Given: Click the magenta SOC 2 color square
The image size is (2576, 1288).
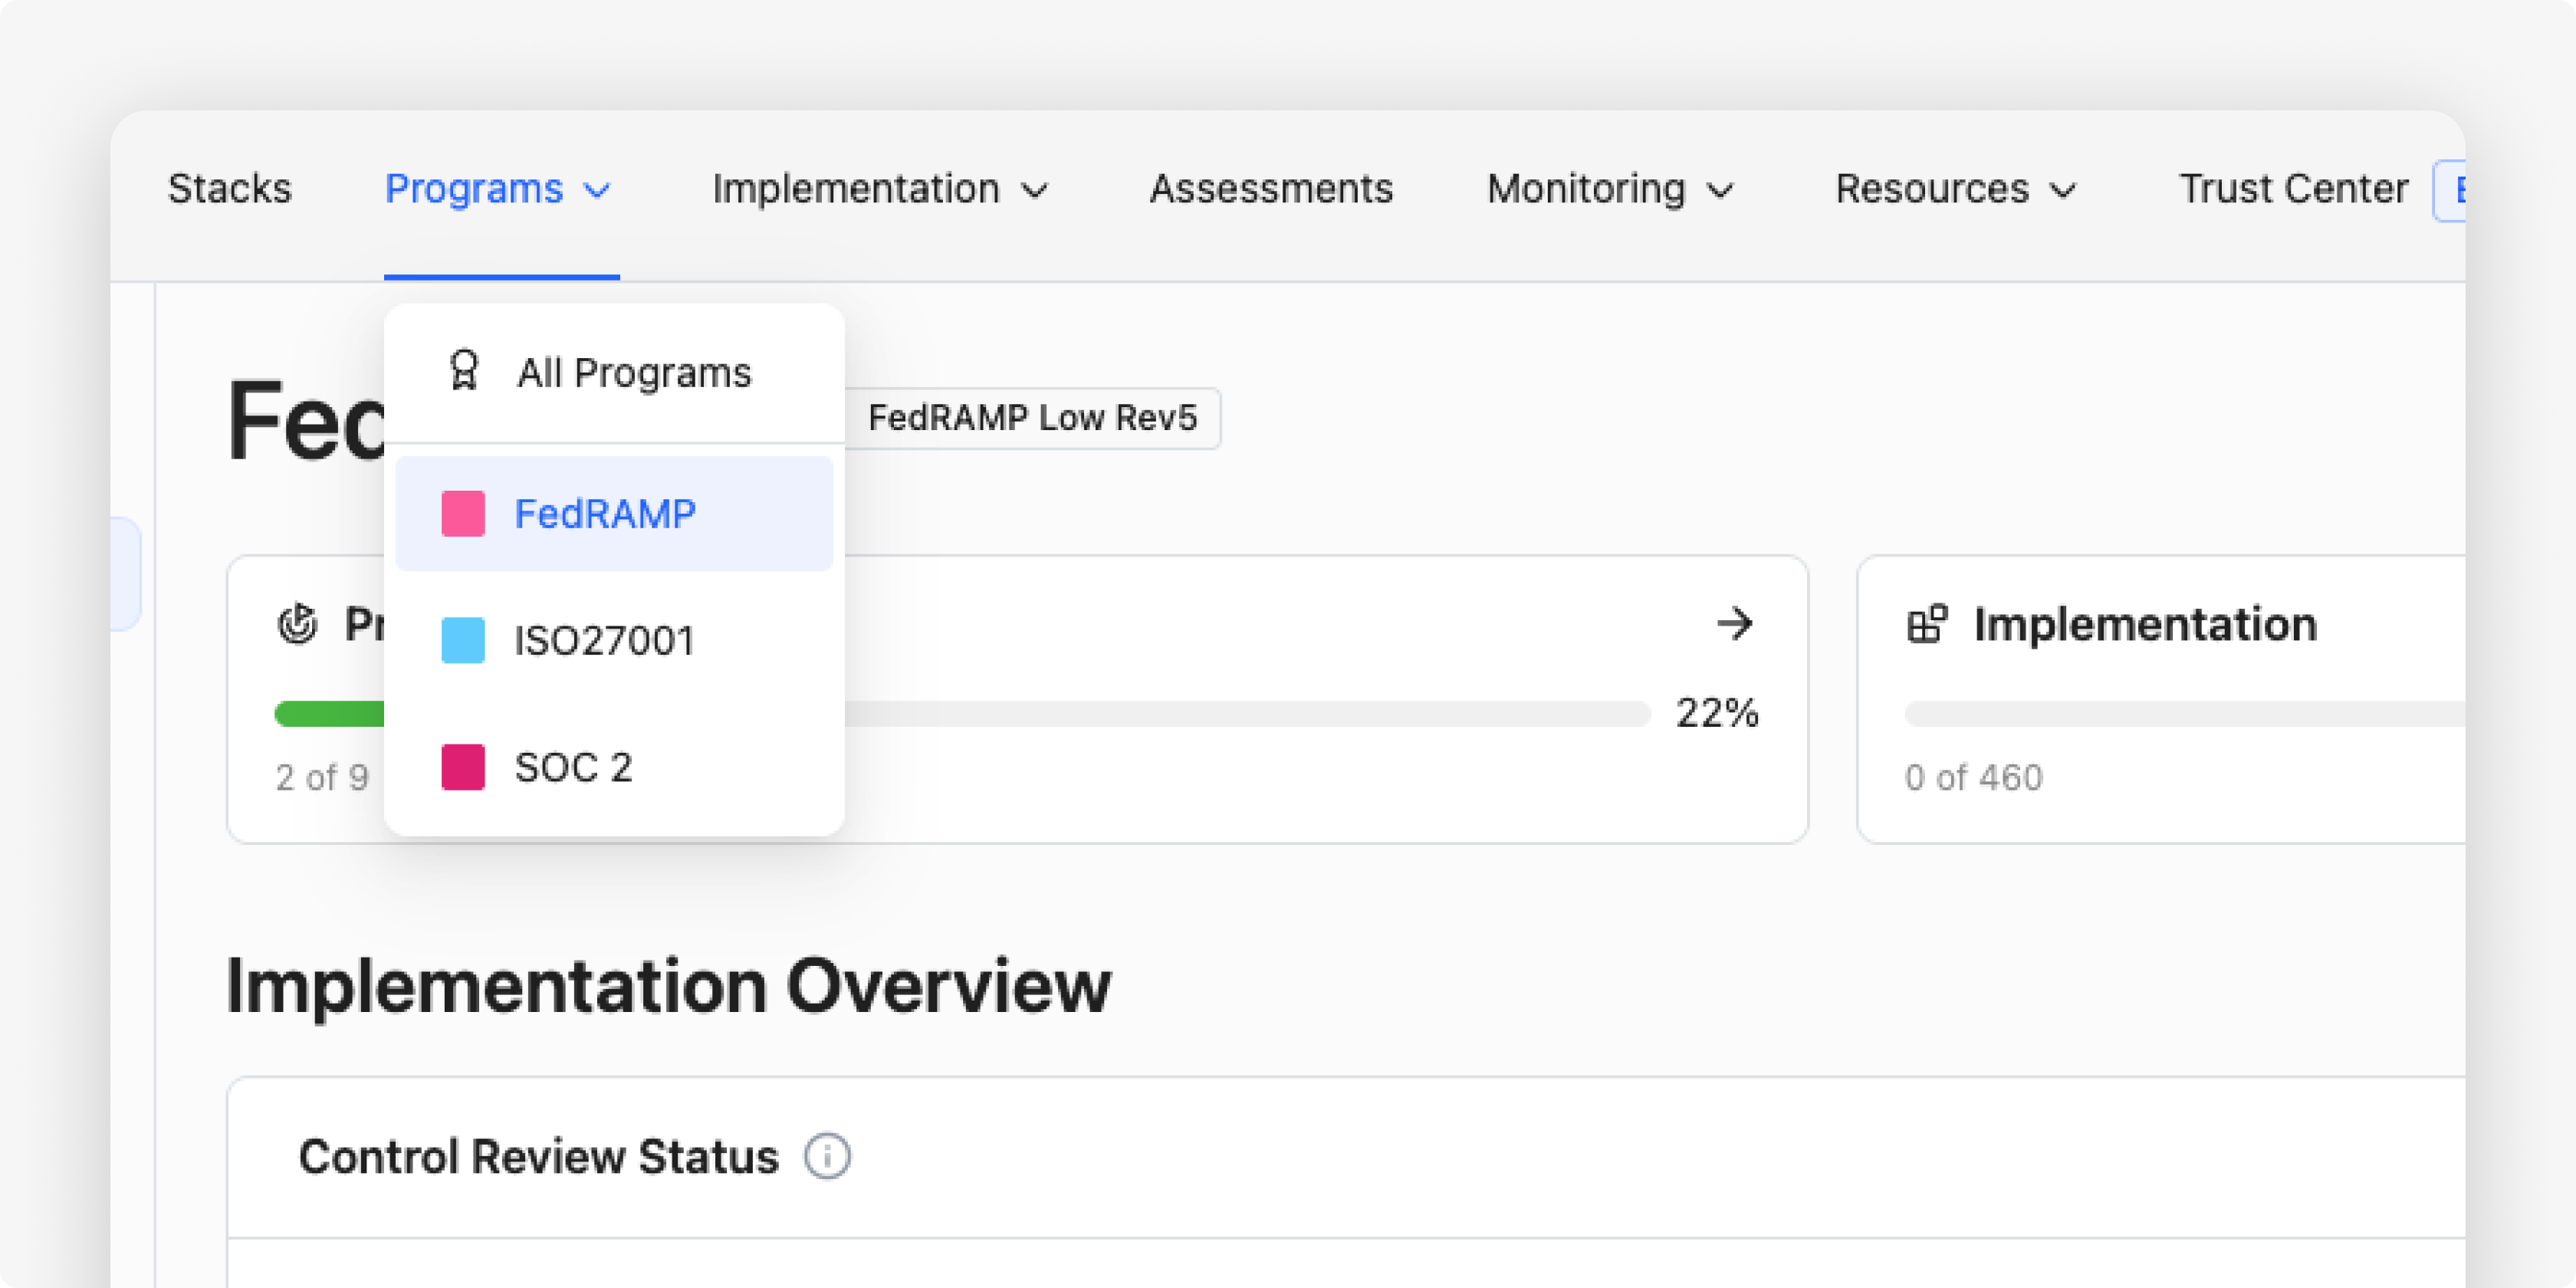Looking at the screenshot, I should click(x=463, y=767).
